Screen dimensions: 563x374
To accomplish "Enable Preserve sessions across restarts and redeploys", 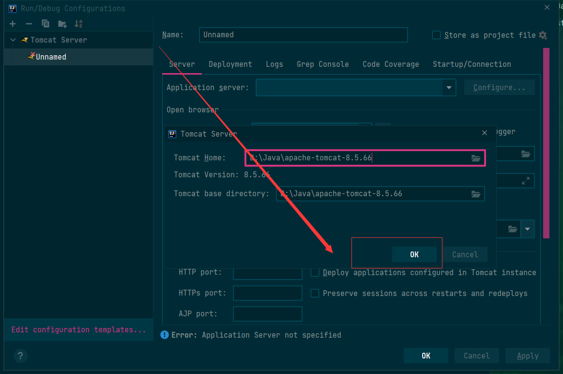I will click(315, 293).
